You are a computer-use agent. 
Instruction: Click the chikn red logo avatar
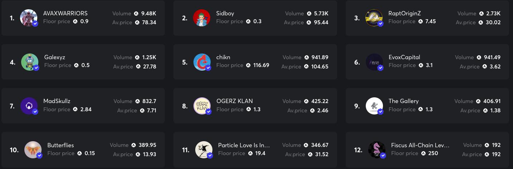click(202, 62)
